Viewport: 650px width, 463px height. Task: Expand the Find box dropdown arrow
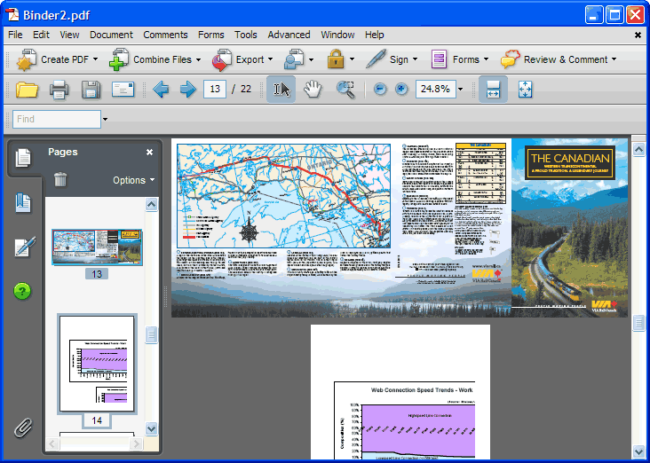click(105, 119)
